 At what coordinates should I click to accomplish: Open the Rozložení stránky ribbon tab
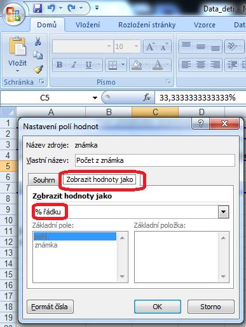147,25
